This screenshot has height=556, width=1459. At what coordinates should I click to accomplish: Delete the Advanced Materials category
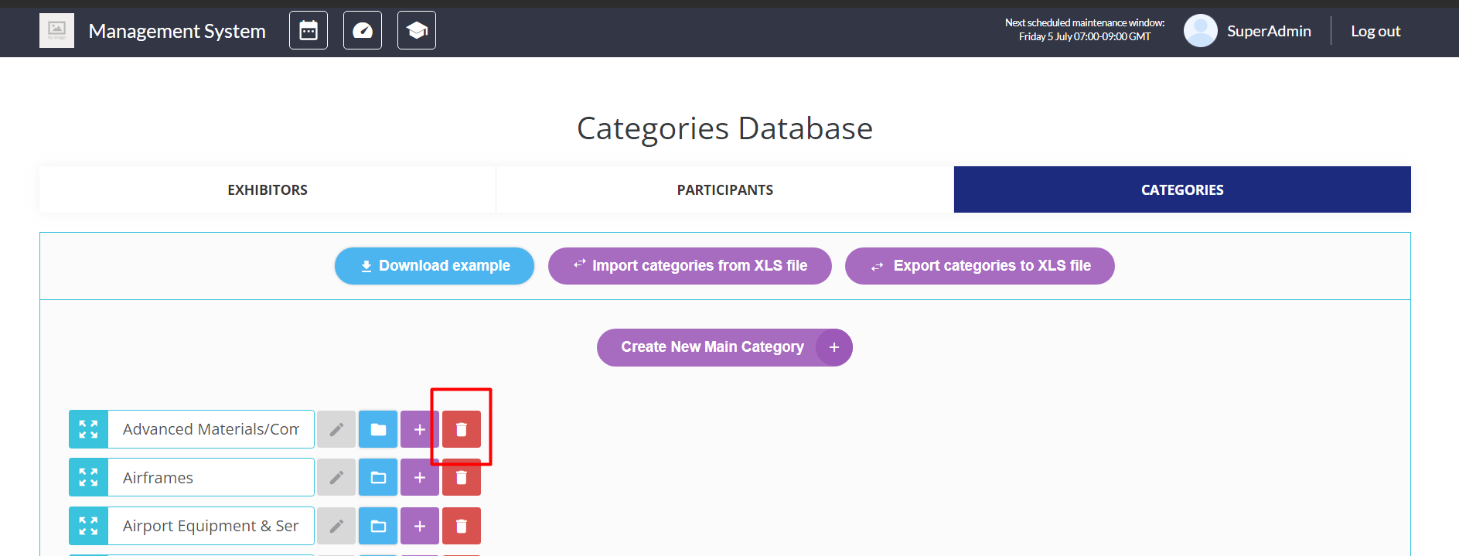click(x=462, y=429)
